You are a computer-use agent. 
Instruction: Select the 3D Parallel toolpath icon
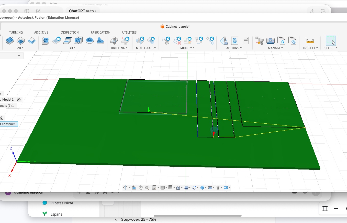[x=68, y=40]
